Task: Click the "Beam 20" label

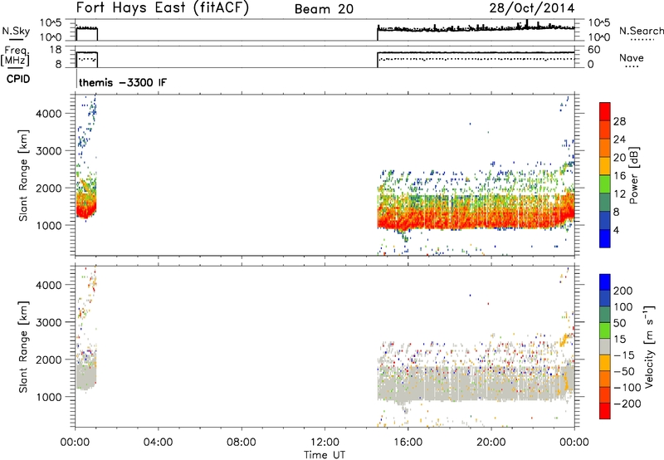Action: click(x=324, y=9)
